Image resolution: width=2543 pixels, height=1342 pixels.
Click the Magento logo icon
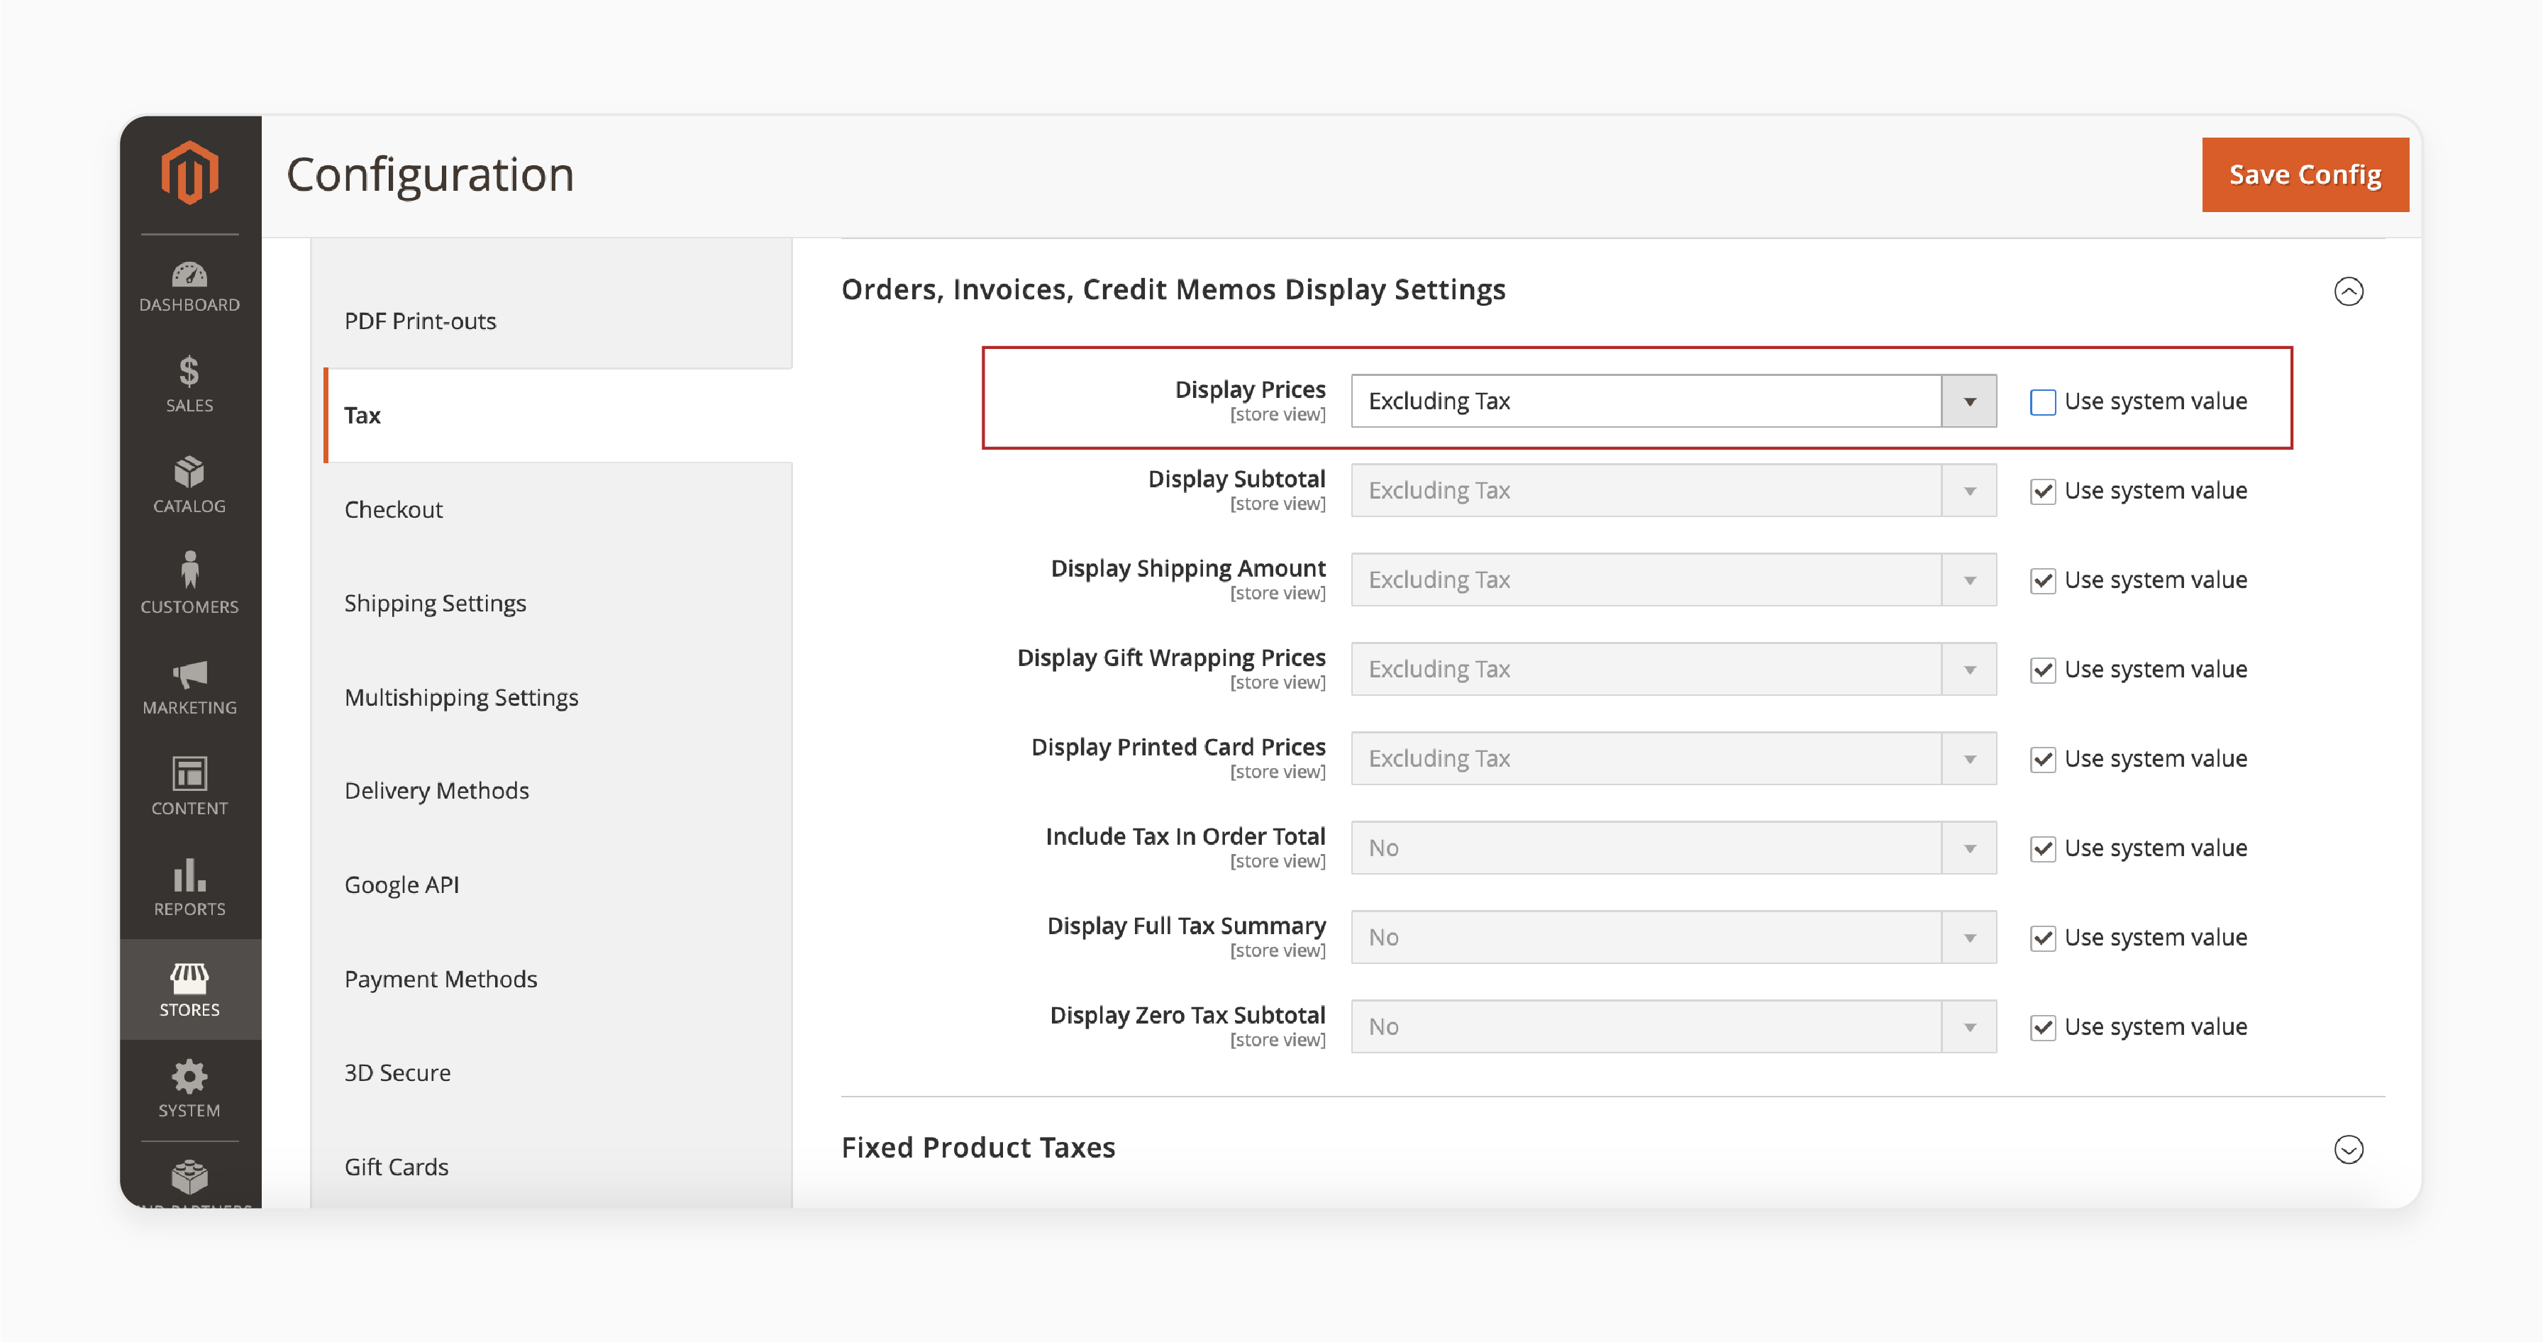[189, 173]
